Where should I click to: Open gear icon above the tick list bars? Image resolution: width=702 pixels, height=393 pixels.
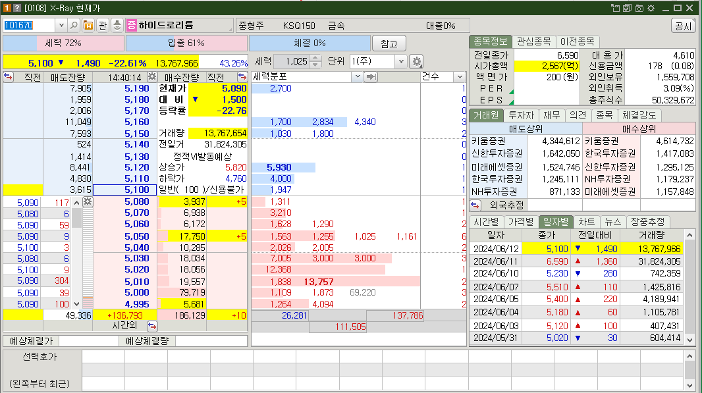click(x=88, y=202)
